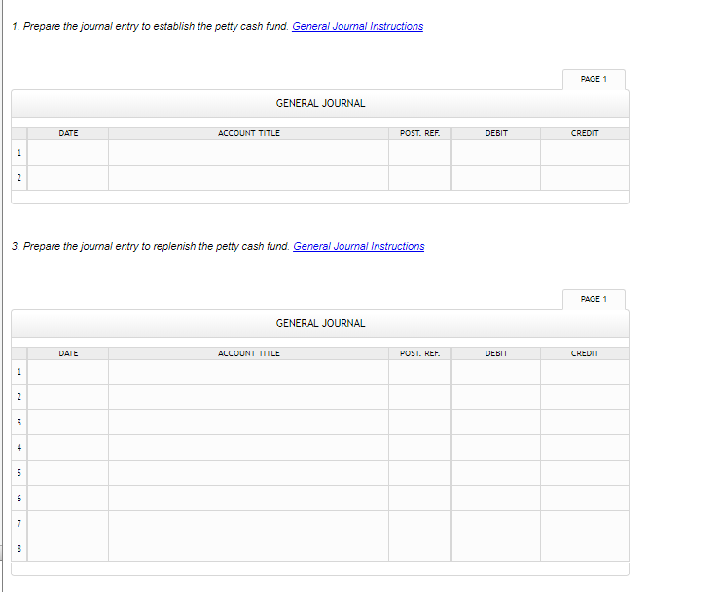
Task: Click the Credit cell in row 8 of replenish journal
Action: pyautogui.click(x=585, y=549)
